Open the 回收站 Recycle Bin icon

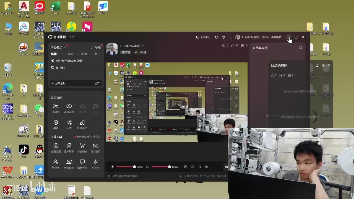click(x=8, y=69)
